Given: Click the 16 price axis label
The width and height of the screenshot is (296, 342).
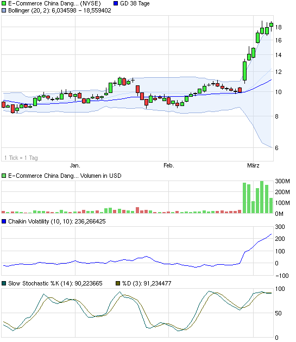Looking at the screenshot, I should point(279,40).
